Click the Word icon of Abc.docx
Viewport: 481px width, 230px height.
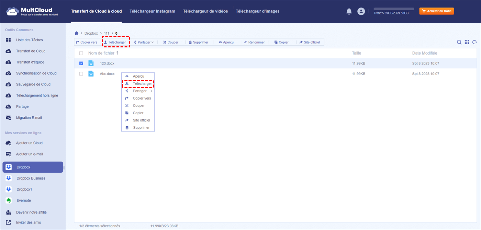(91, 73)
